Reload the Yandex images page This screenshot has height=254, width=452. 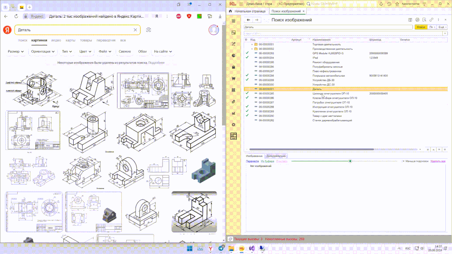point(16,16)
